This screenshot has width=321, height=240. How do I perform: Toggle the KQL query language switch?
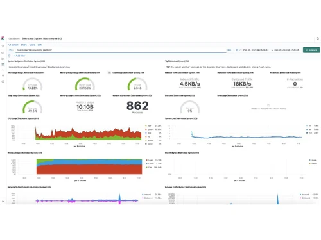click(x=229, y=50)
